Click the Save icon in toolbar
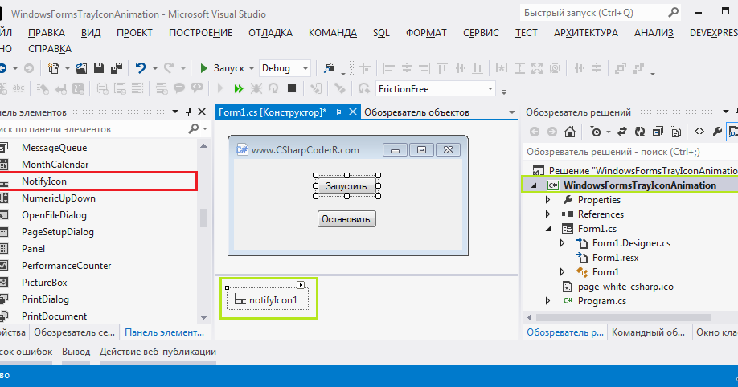The width and height of the screenshot is (738, 387). tap(98, 69)
